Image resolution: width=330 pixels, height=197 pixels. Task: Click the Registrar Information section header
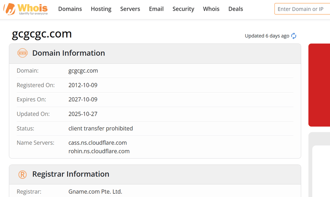[x=155, y=174]
